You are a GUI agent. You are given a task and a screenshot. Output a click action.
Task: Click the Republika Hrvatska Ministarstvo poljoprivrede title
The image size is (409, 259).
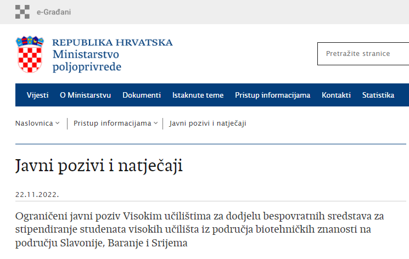pos(112,55)
